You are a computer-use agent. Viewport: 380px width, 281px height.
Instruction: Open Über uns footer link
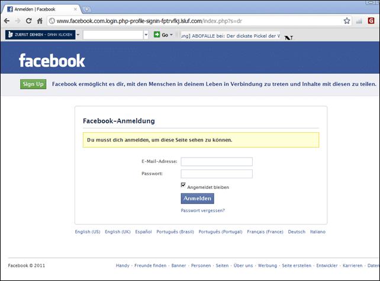coord(243,266)
